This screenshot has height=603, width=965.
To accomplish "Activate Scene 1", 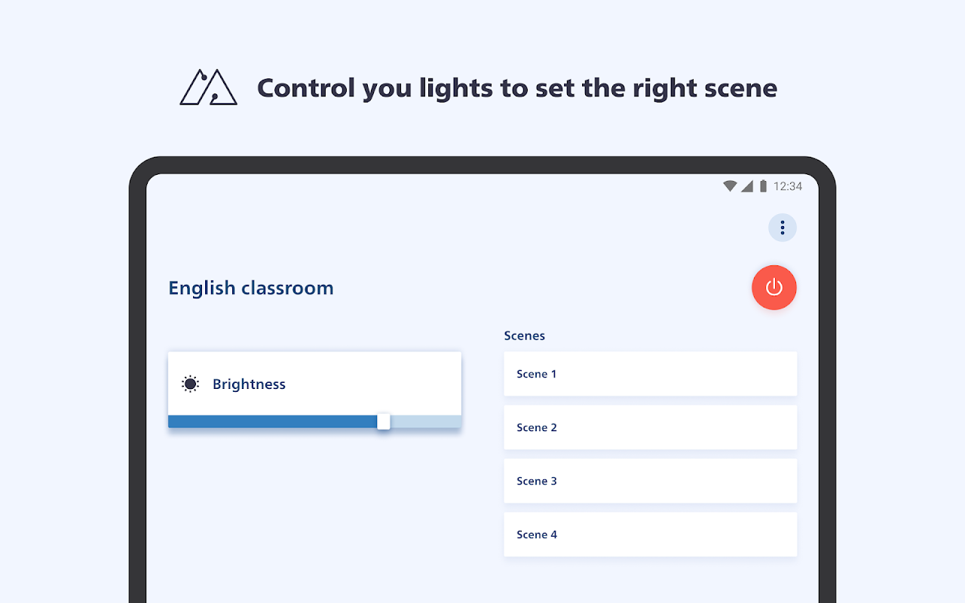I will (x=651, y=374).
